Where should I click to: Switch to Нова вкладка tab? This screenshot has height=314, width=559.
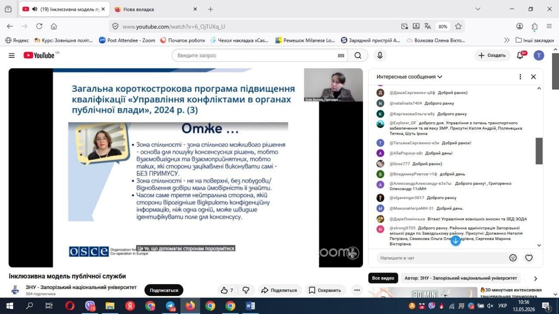coord(138,9)
